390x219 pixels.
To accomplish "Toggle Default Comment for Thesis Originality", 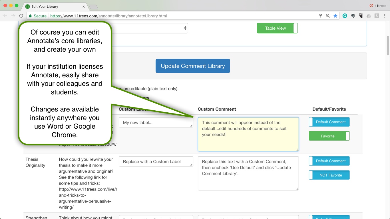I will (x=329, y=161).
